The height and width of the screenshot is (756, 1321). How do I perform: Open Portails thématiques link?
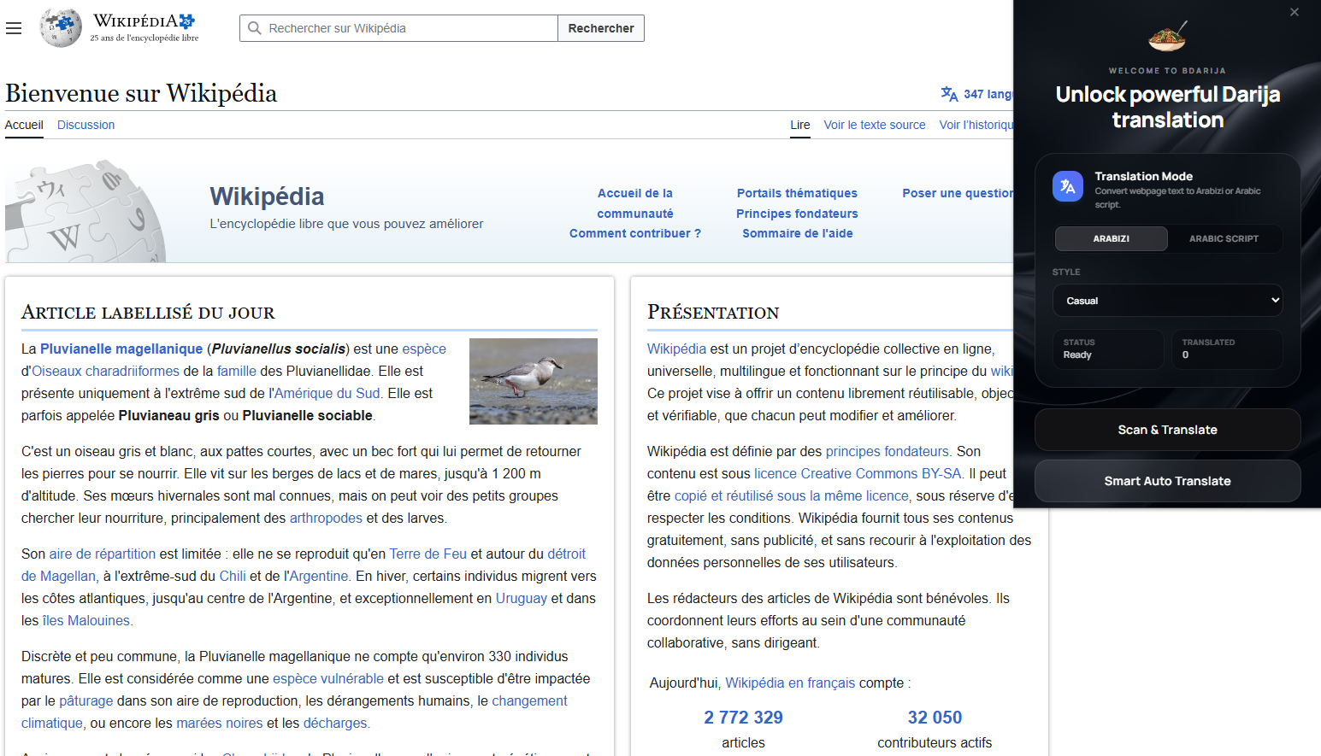[x=797, y=193]
